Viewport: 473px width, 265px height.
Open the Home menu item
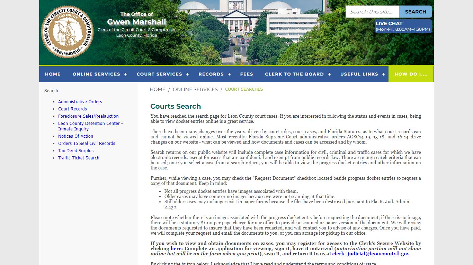(53, 74)
